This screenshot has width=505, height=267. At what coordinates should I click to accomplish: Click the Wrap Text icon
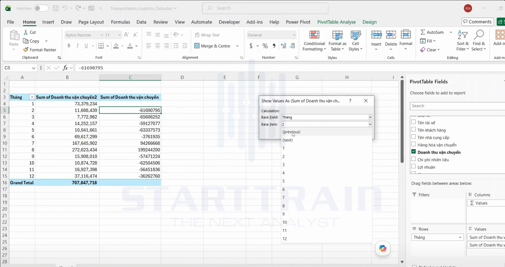[197, 35]
